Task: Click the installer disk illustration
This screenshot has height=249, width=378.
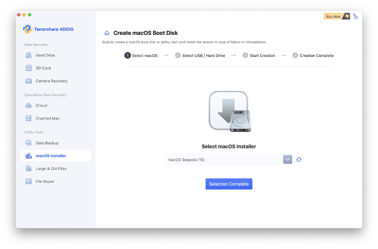Action: [230, 112]
